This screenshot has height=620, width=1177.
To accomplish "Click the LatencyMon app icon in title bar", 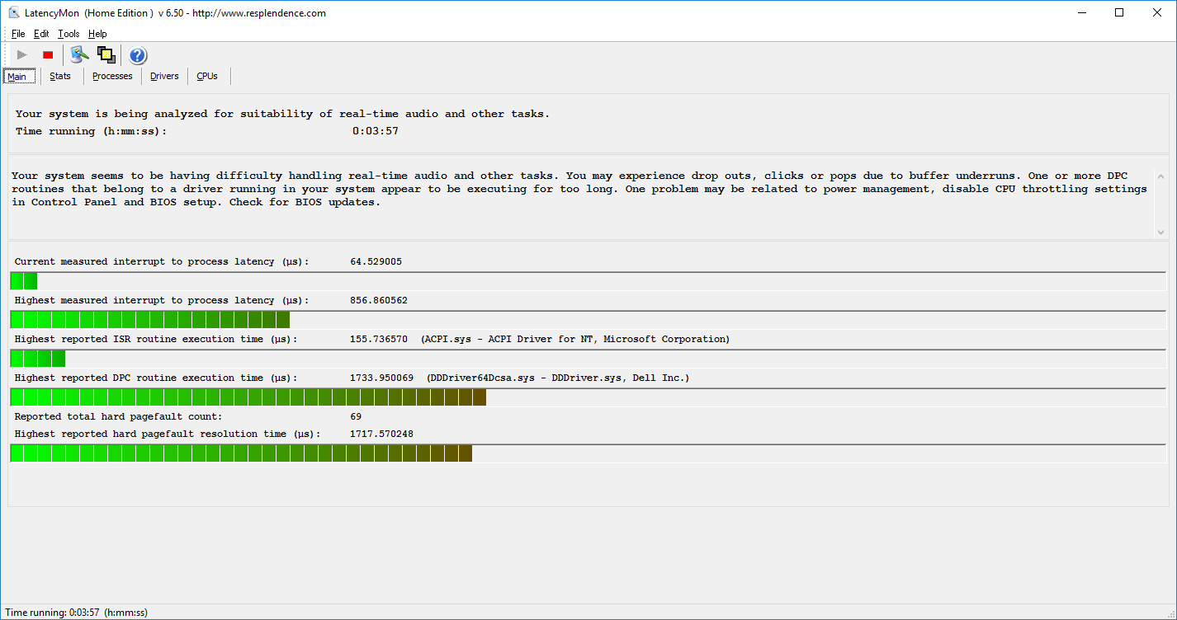I will point(14,12).
